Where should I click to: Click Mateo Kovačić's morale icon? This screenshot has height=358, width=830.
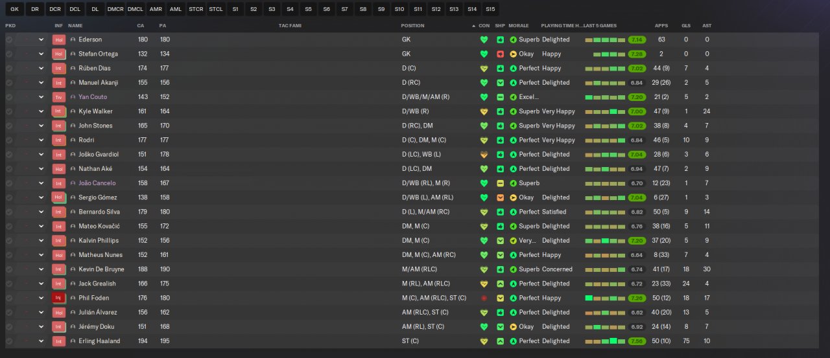[x=514, y=227]
